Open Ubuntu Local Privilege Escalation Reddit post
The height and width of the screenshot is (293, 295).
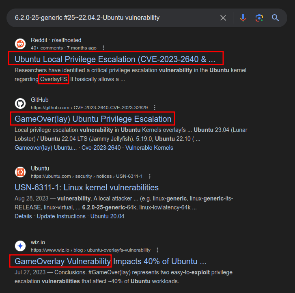coord(115,59)
